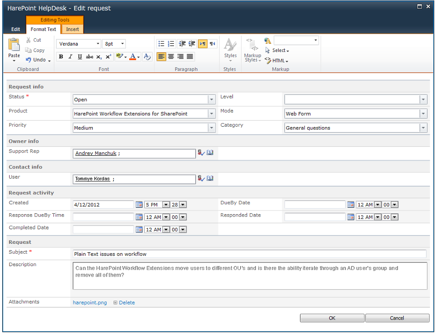Open the Verdana font family dropdown

coord(98,44)
